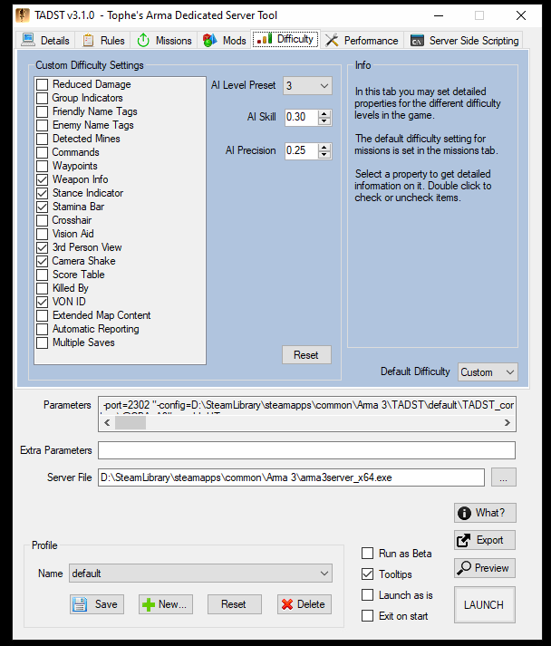Switch to Rules tab
This screenshot has width=551, height=646.
[x=103, y=41]
